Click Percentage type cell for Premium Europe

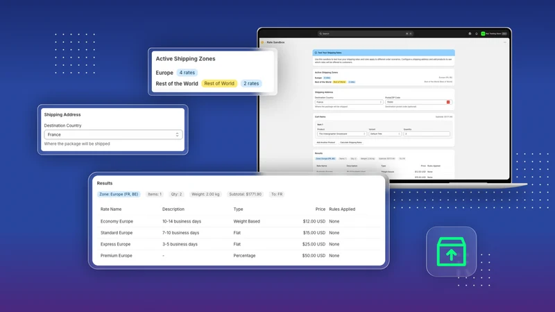244,255
